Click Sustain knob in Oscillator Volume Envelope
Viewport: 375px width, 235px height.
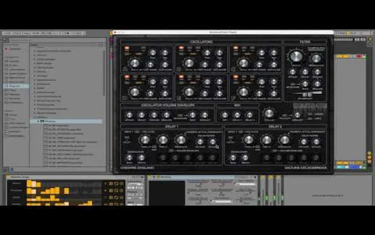154,115
